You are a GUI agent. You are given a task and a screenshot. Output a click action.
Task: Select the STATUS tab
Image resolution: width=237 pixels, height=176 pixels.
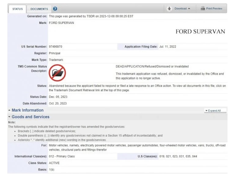(x=17, y=9)
